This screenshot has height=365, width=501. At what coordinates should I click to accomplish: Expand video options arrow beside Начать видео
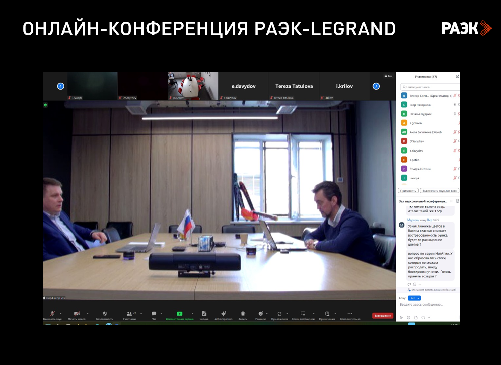coord(88,314)
